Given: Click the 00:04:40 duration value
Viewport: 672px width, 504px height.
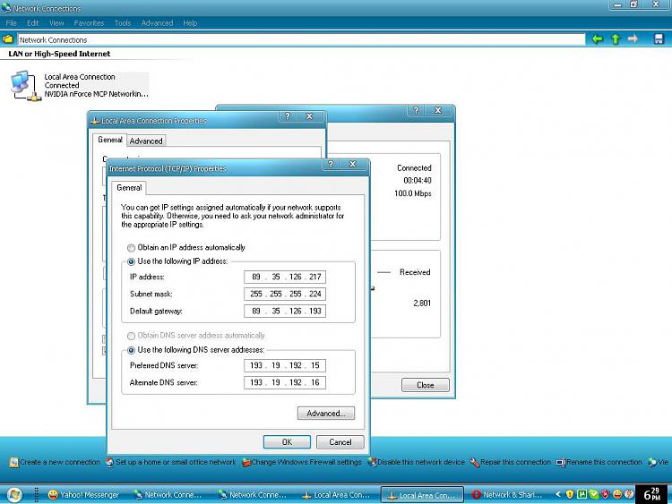Looking at the screenshot, I should tap(417, 181).
